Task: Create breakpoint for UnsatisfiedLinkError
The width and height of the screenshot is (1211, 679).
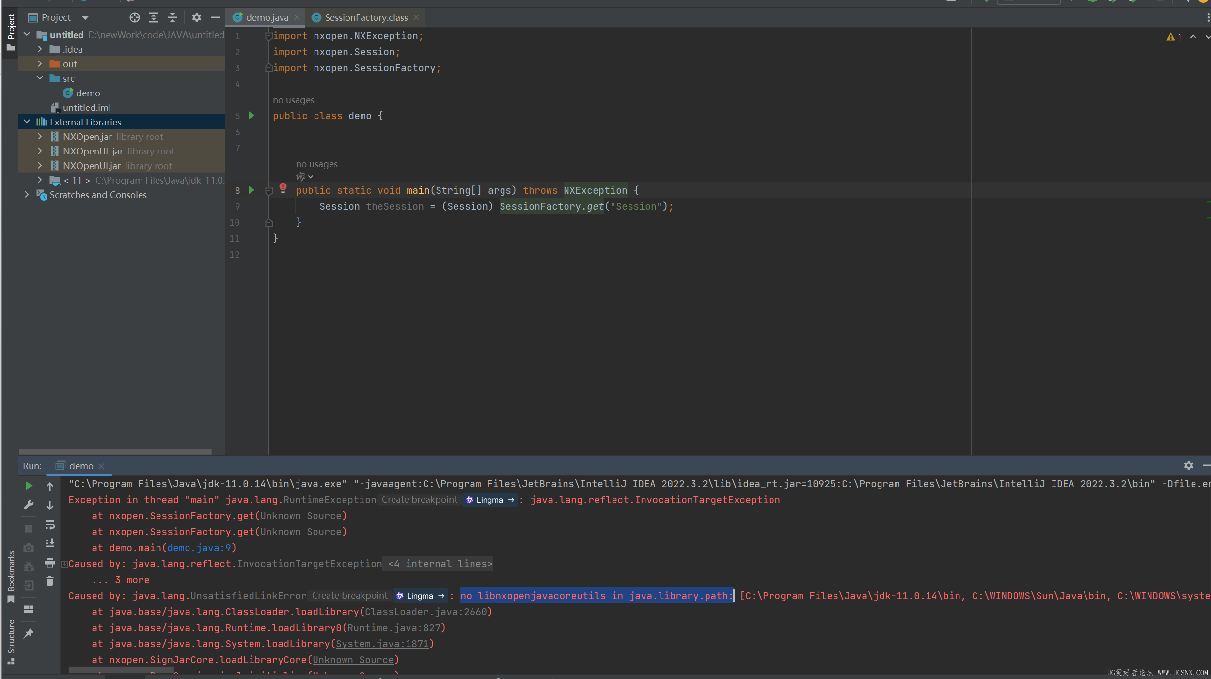Action: click(349, 596)
